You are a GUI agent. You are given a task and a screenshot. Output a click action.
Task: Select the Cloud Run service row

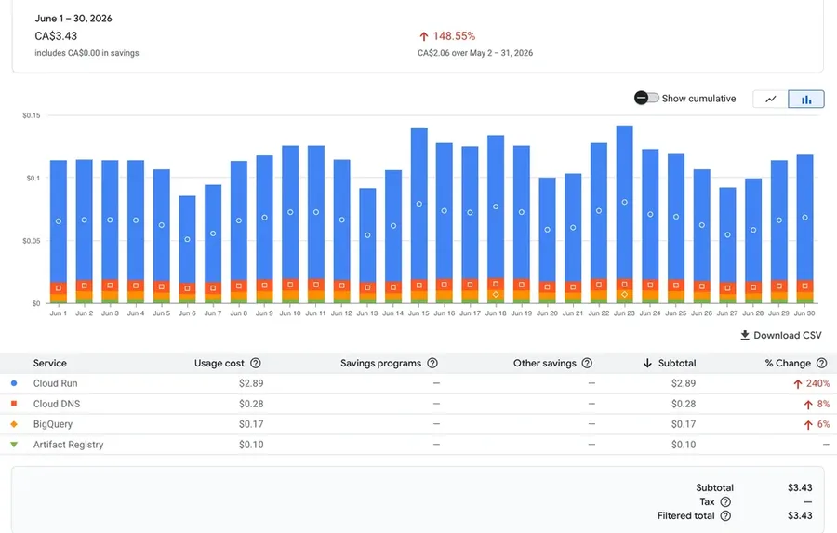[418, 383]
